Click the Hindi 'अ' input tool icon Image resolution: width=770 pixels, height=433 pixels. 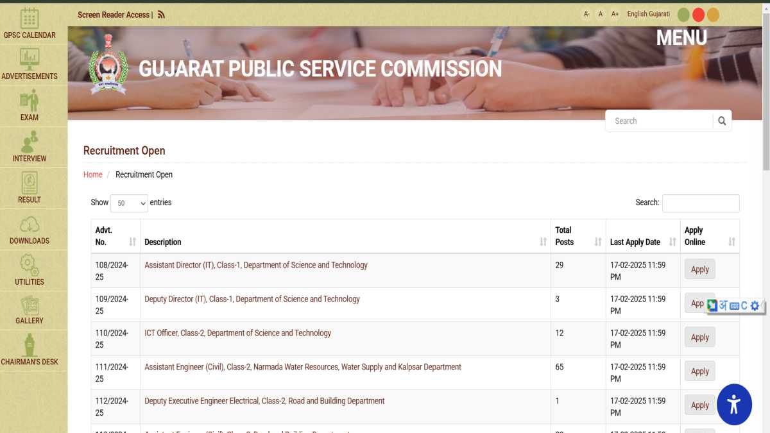723,306
